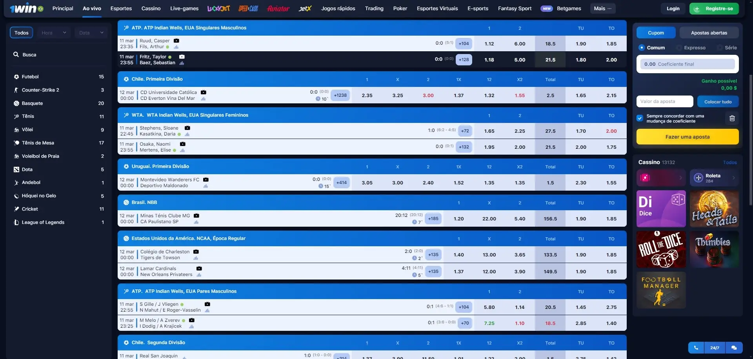This screenshot has height=359, width=753.
Task: Go to Cassino in top navigation
Action: (x=151, y=9)
